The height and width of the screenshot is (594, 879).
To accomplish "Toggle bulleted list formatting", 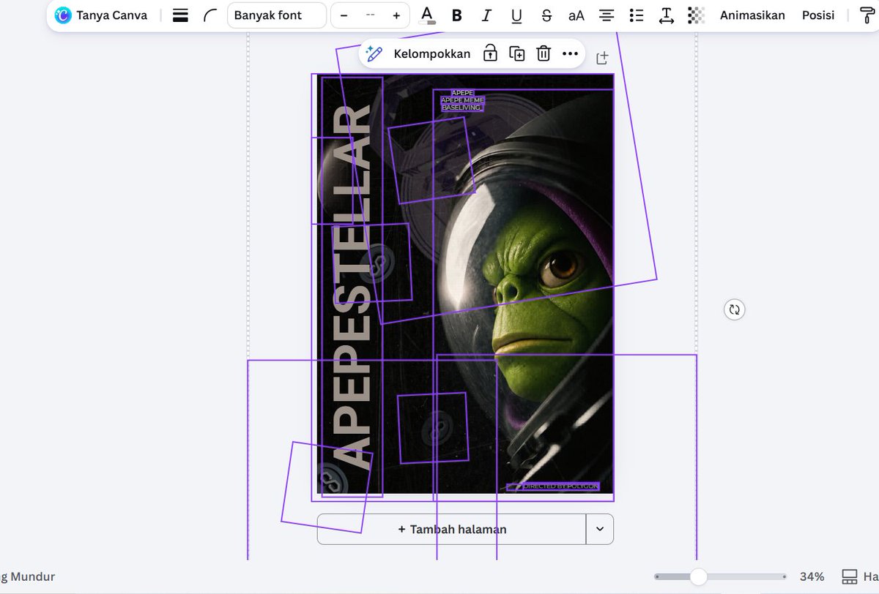I will [x=637, y=15].
